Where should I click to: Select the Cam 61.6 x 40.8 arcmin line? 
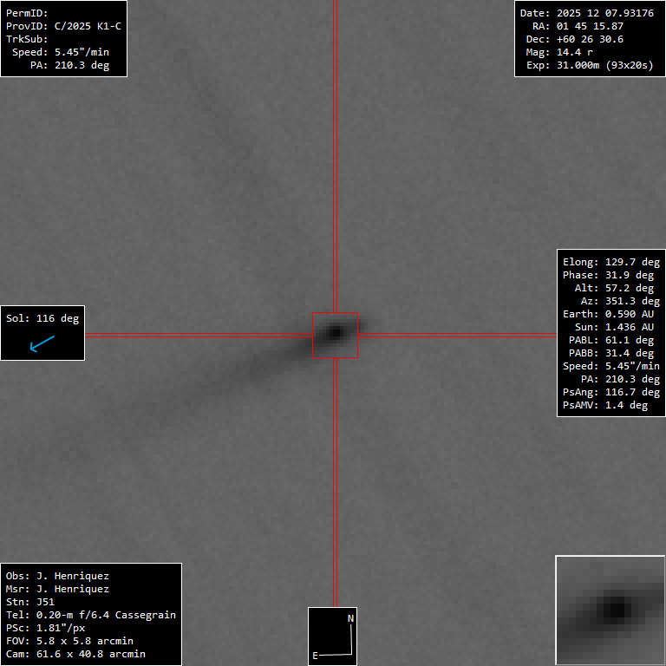[75, 653]
